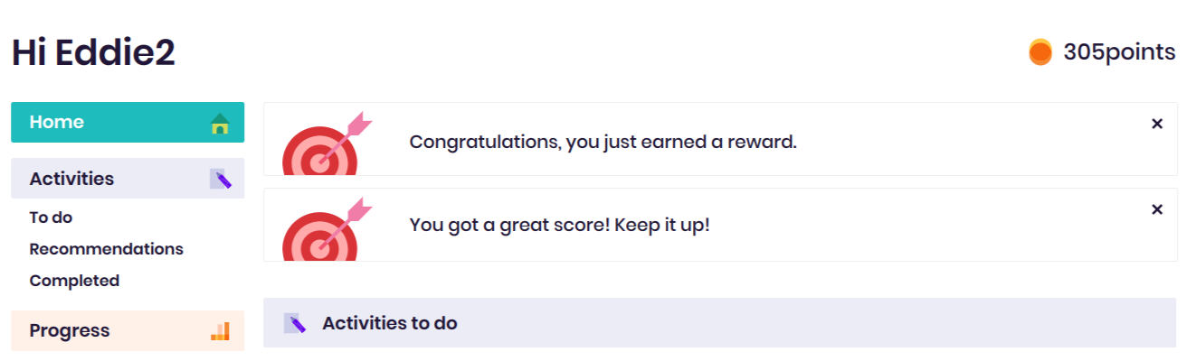Viewport: 1196px width, 361px height.
Task: Click the orange points coin icon
Action: click(x=1040, y=52)
